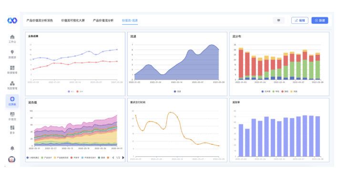Switch to 产品价值流分析深色 tab
Screen dimensions: 337x172
[x=40, y=20]
